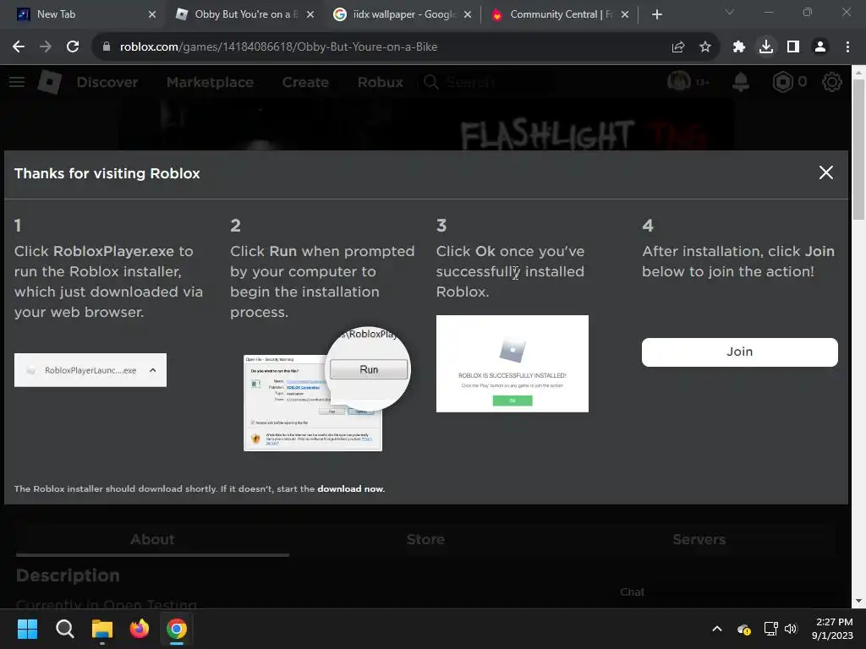The height and width of the screenshot is (649, 866).
Task: Open the network tray icon
Action: (x=770, y=629)
